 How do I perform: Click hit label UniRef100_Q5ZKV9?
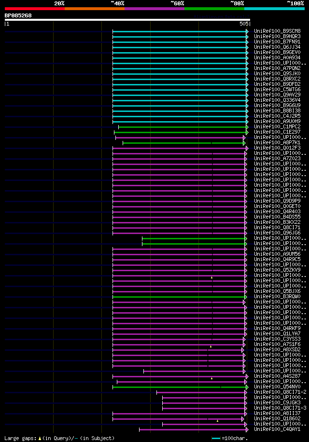[277, 270]
